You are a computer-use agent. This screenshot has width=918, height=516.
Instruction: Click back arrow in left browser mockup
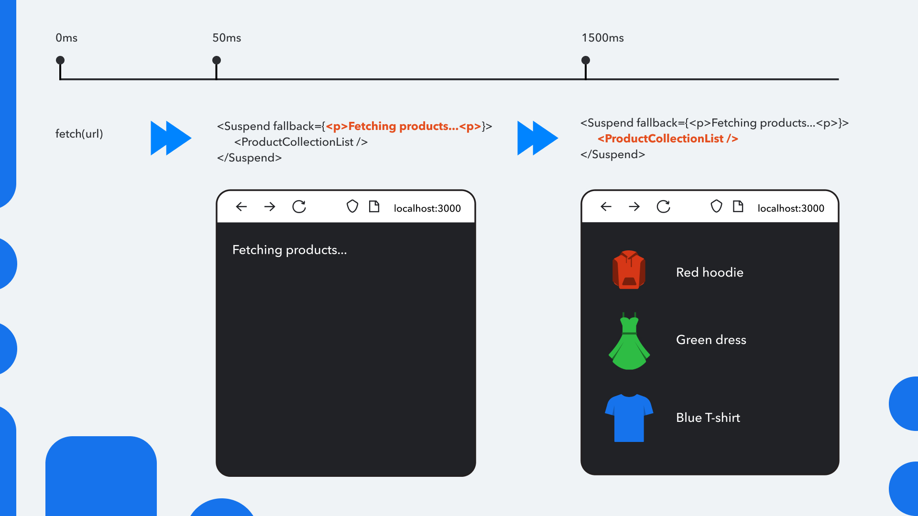(x=241, y=206)
